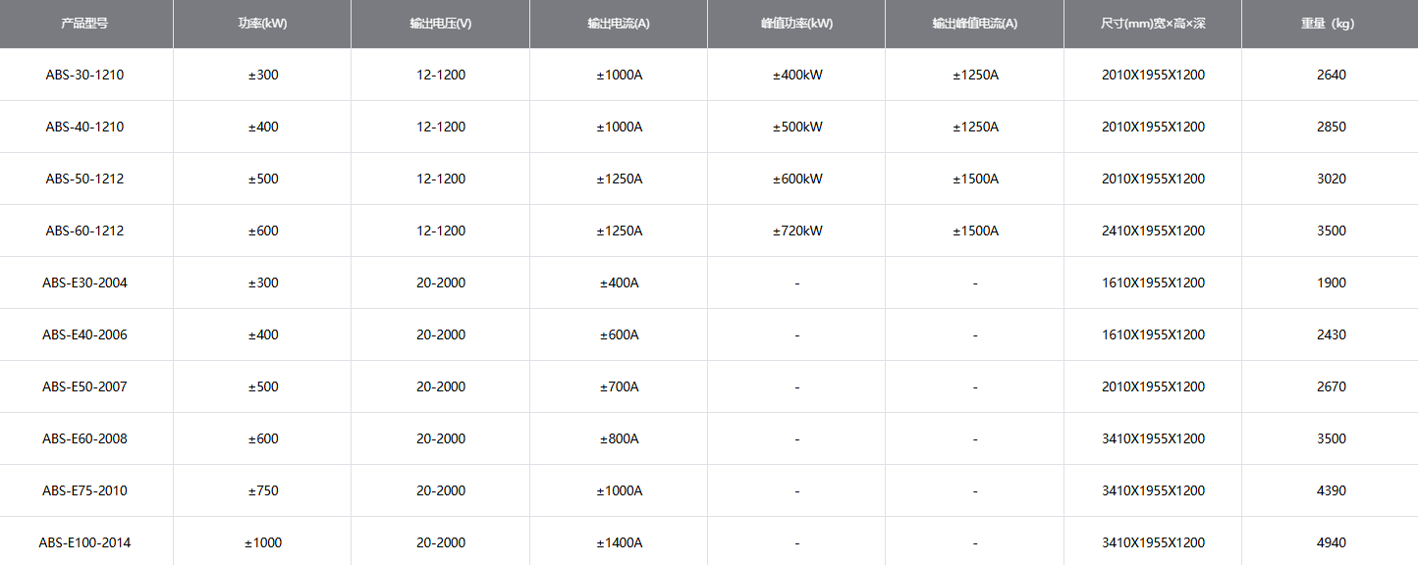Click the ±750 power cell
Image resolution: width=1418 pixels, height=565 pixels.
click(x=262, y=490)
